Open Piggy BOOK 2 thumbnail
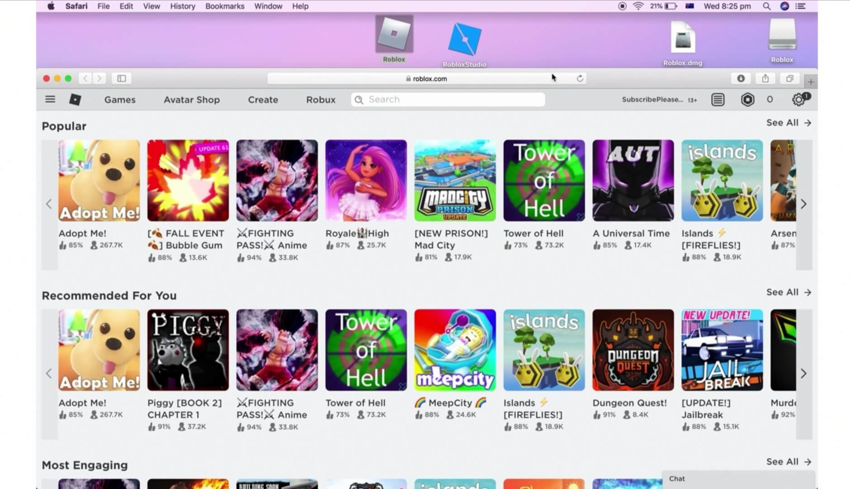 pyautogui.click(x=188, y=350)
